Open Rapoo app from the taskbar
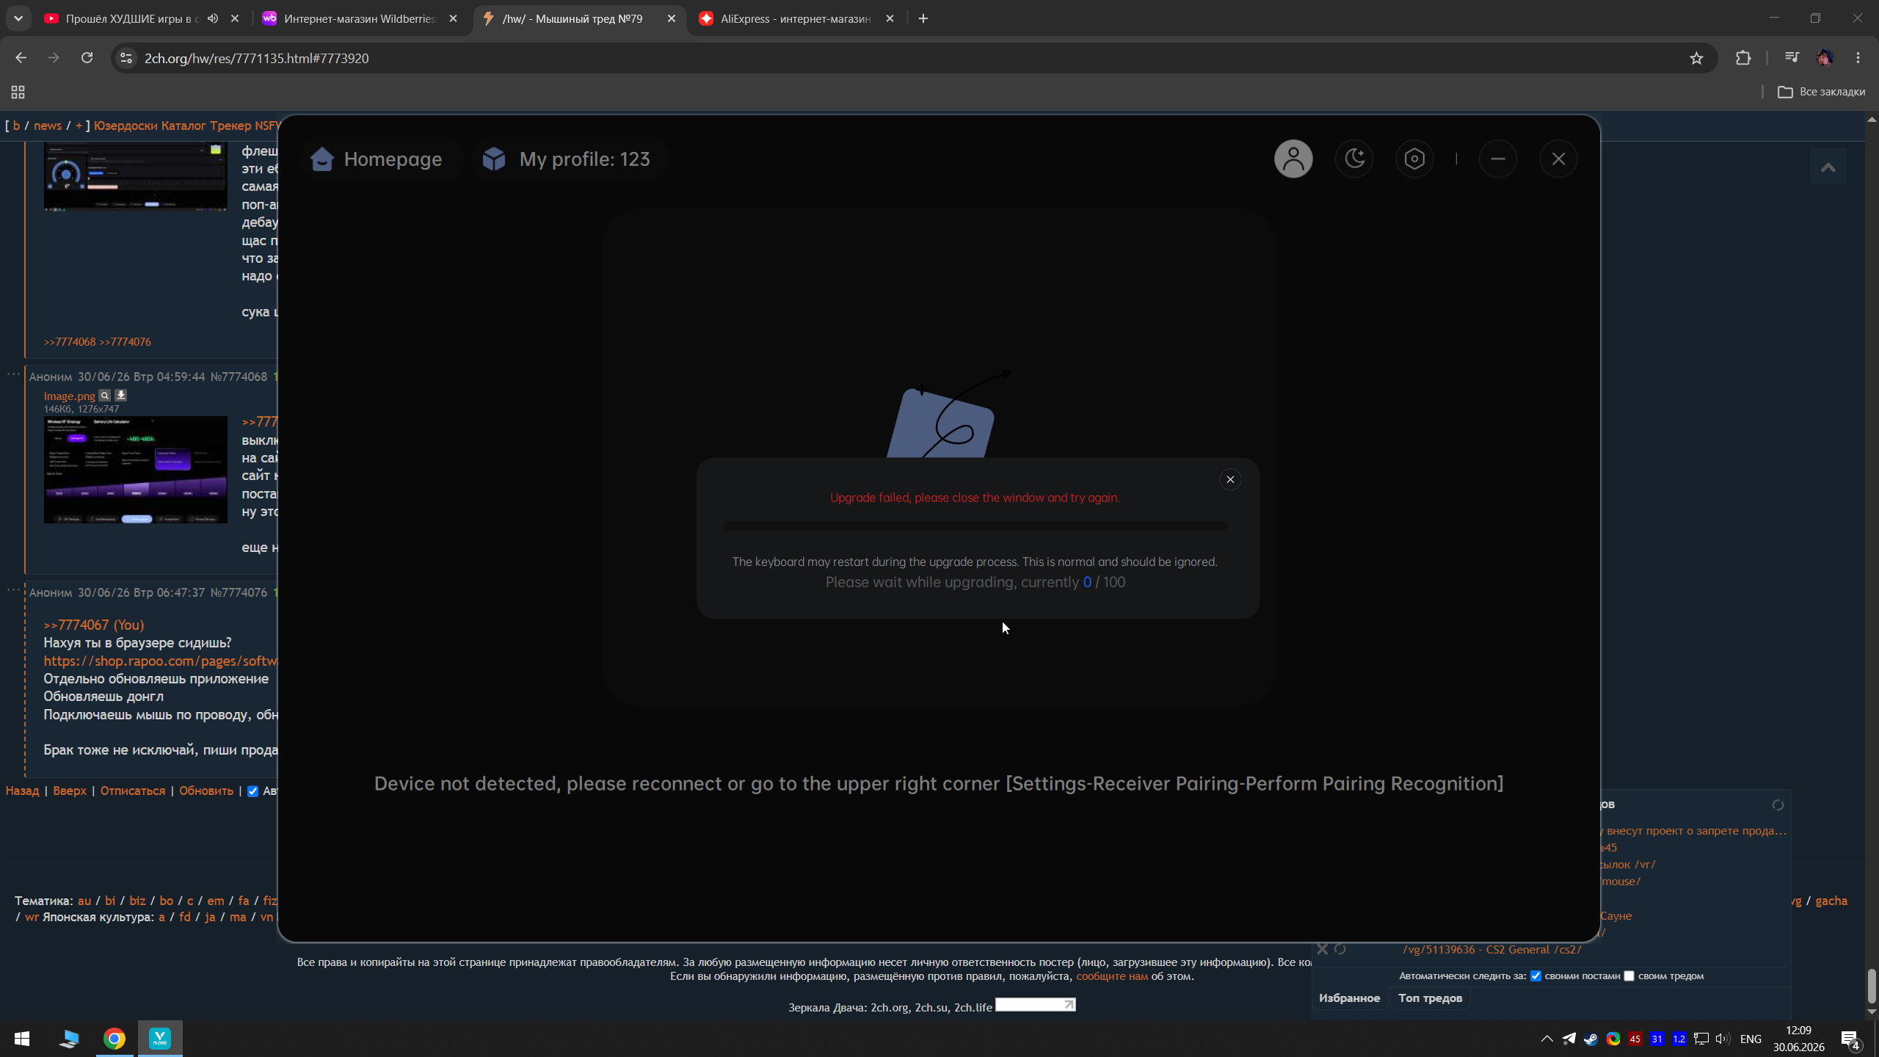The height and width of the screenshot is (1057, 1879). (160, 1039)
